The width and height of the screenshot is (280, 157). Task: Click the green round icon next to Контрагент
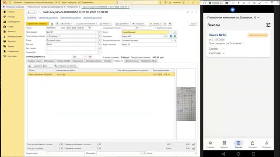(175, 36)
